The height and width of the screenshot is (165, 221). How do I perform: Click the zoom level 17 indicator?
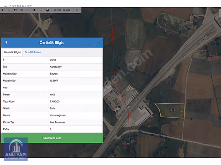tap(77, 10)
